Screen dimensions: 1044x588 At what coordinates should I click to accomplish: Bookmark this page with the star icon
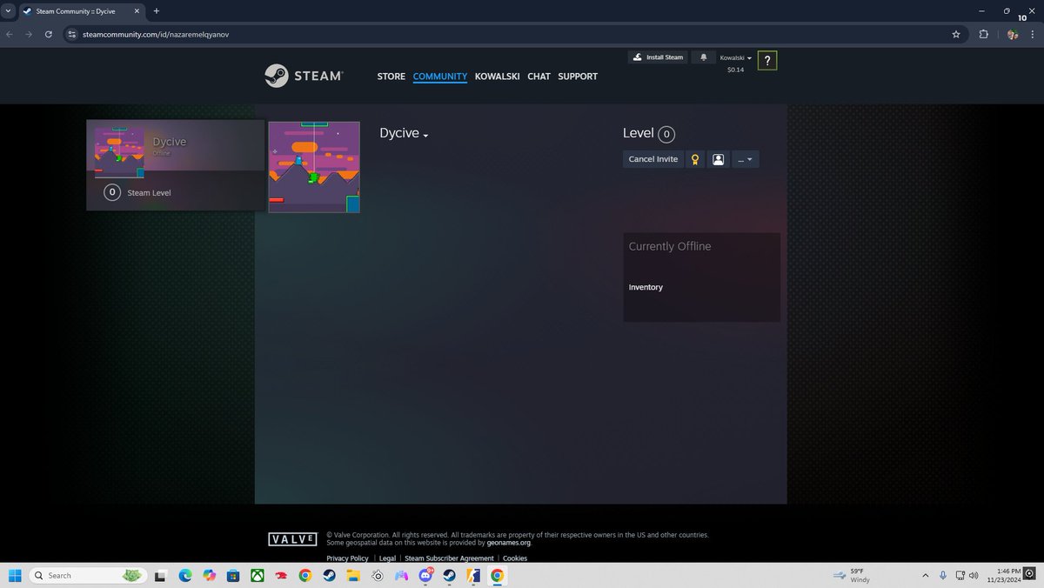[956, 34]
